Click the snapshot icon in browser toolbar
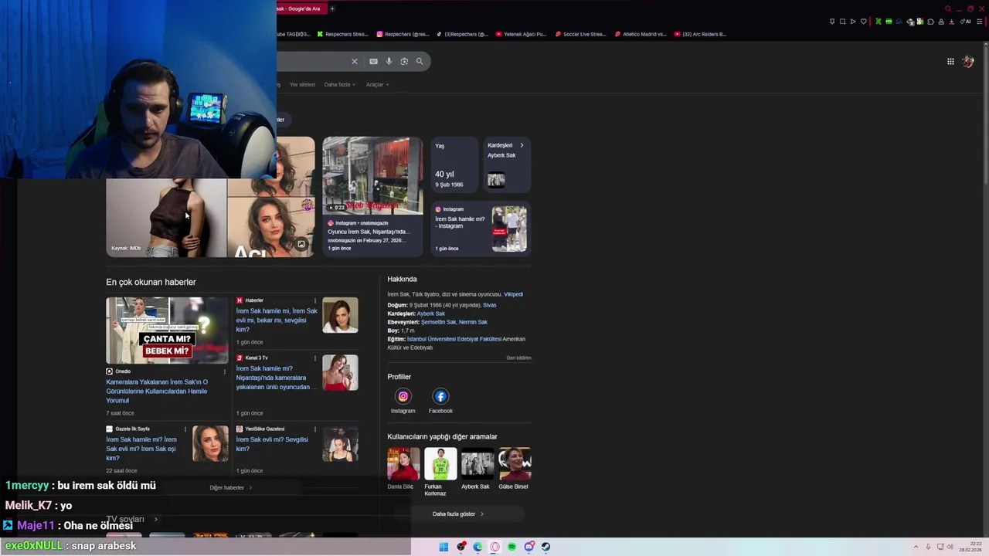The width and height of the screenshot is (989, 556). pyautogui.click(x=842, y=22)
